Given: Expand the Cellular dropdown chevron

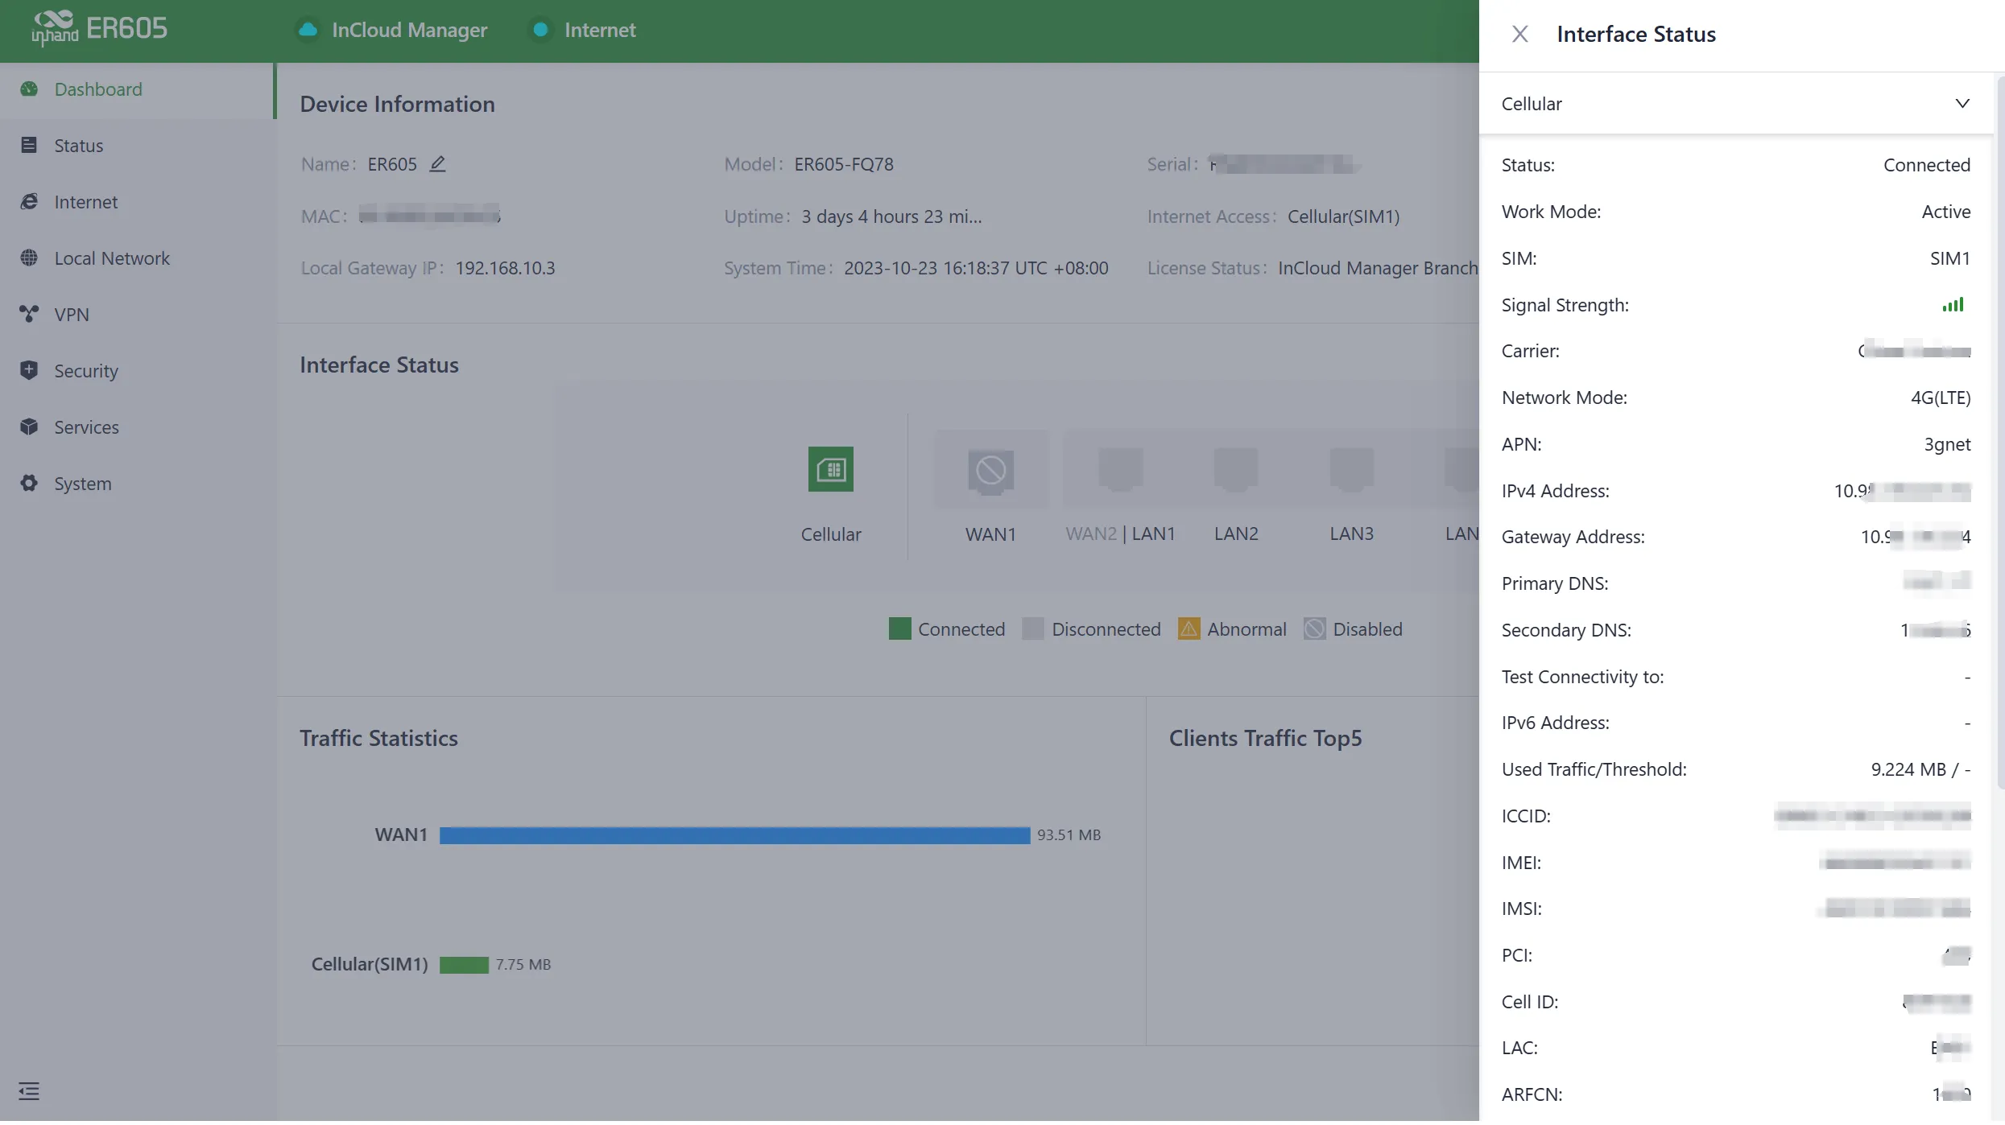Looking at the screenshot, I should click(1962, 104).
